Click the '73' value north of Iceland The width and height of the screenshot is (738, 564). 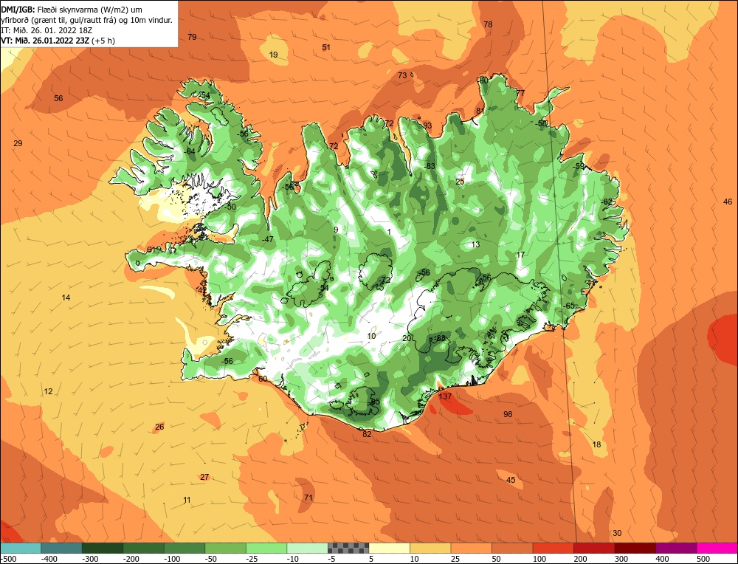402,75
